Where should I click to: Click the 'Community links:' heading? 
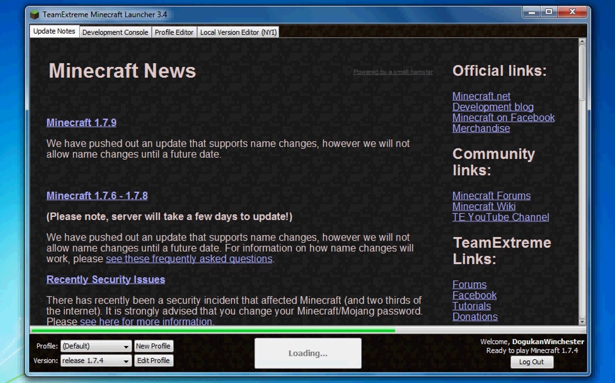(x=494, y=162)
